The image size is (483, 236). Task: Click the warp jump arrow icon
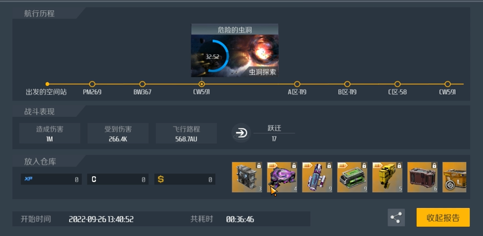pos(240,133)
